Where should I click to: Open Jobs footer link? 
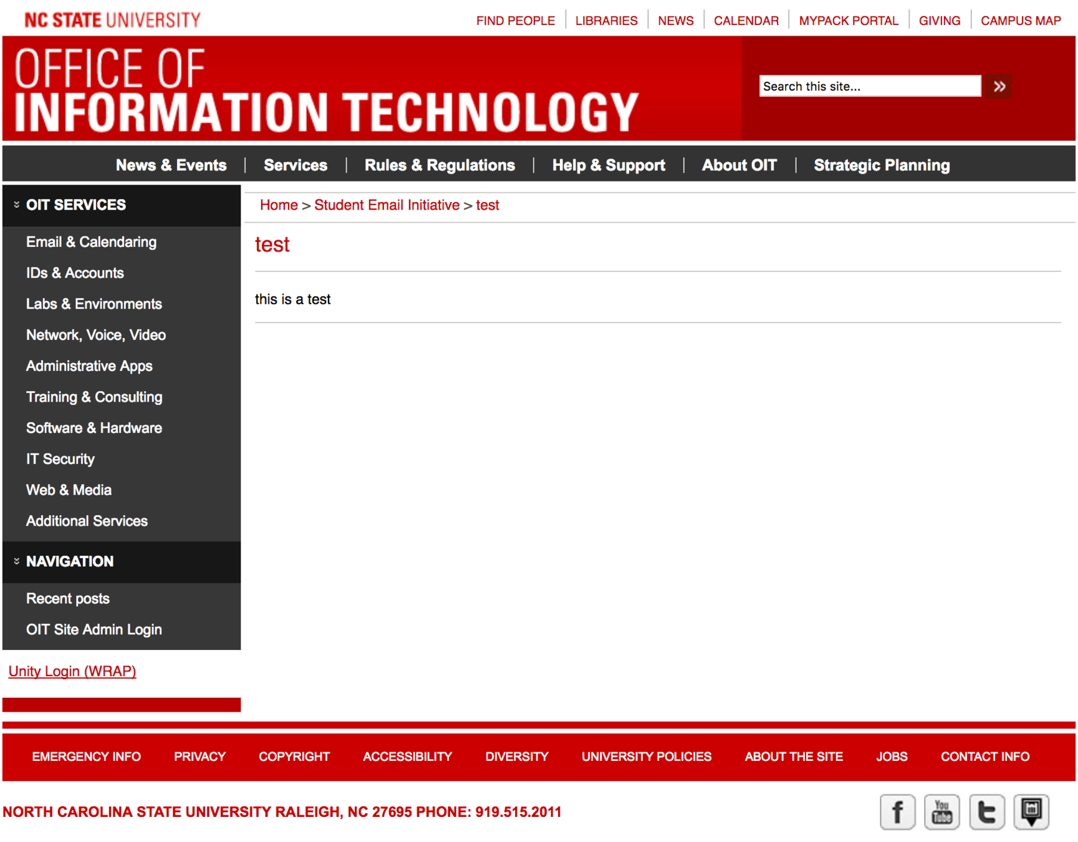[892, 757]
